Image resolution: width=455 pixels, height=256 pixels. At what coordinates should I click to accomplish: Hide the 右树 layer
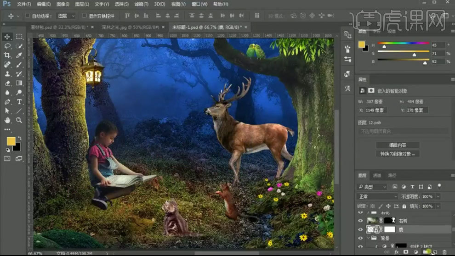pyautogui.click(x=361, y=221)
